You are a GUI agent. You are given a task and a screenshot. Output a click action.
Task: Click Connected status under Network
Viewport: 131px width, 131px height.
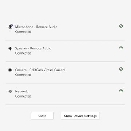click(23, 96)
